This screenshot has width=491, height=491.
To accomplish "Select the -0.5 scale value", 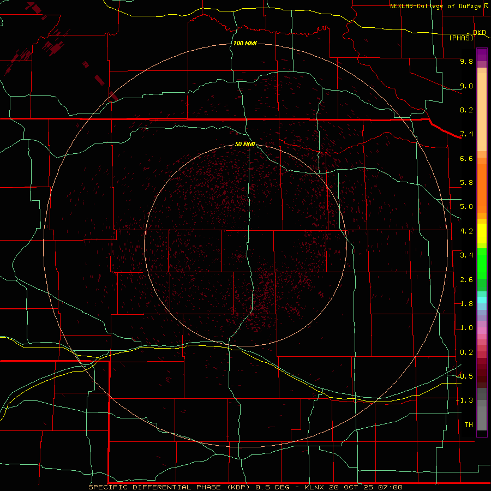I will pyautogui.click(x=464, y=376).
